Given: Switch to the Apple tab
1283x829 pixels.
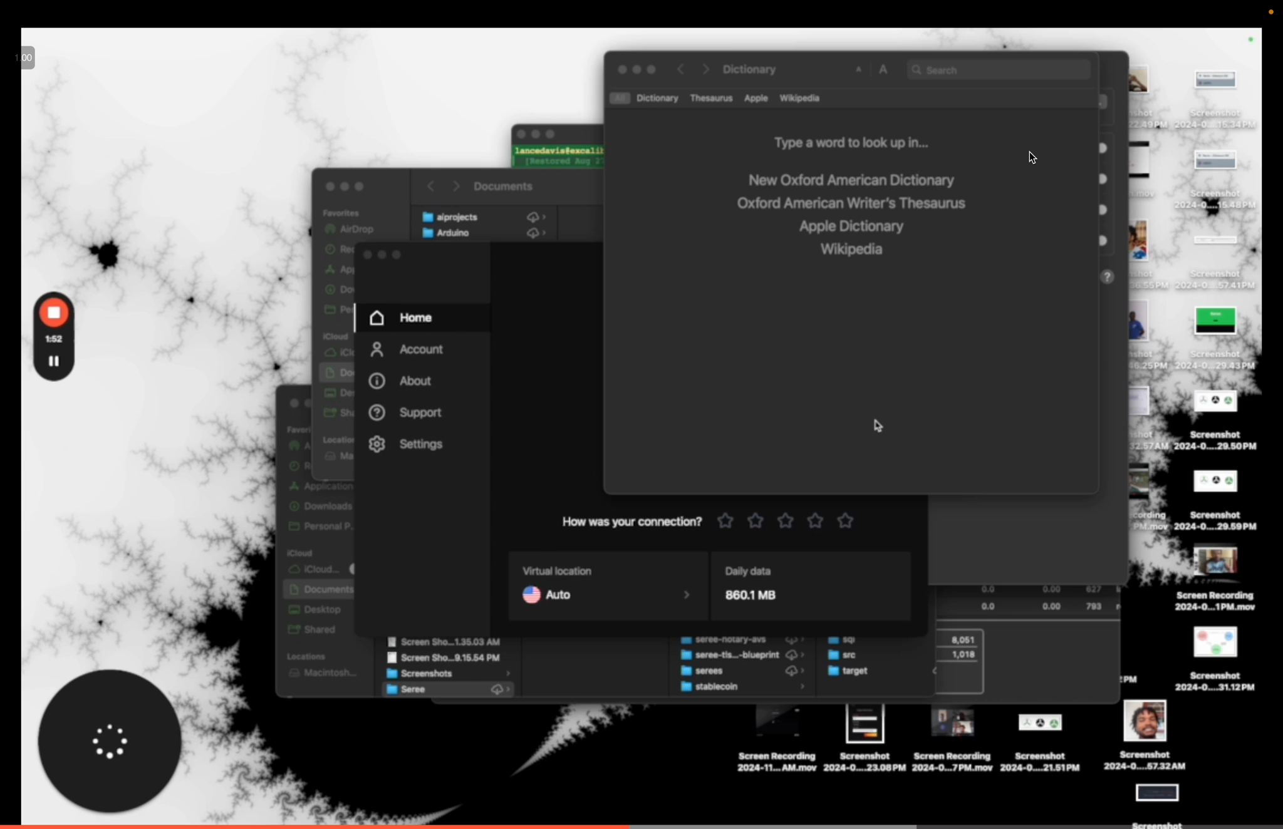Looking at the screenshot, I should [x=756, y=98].
